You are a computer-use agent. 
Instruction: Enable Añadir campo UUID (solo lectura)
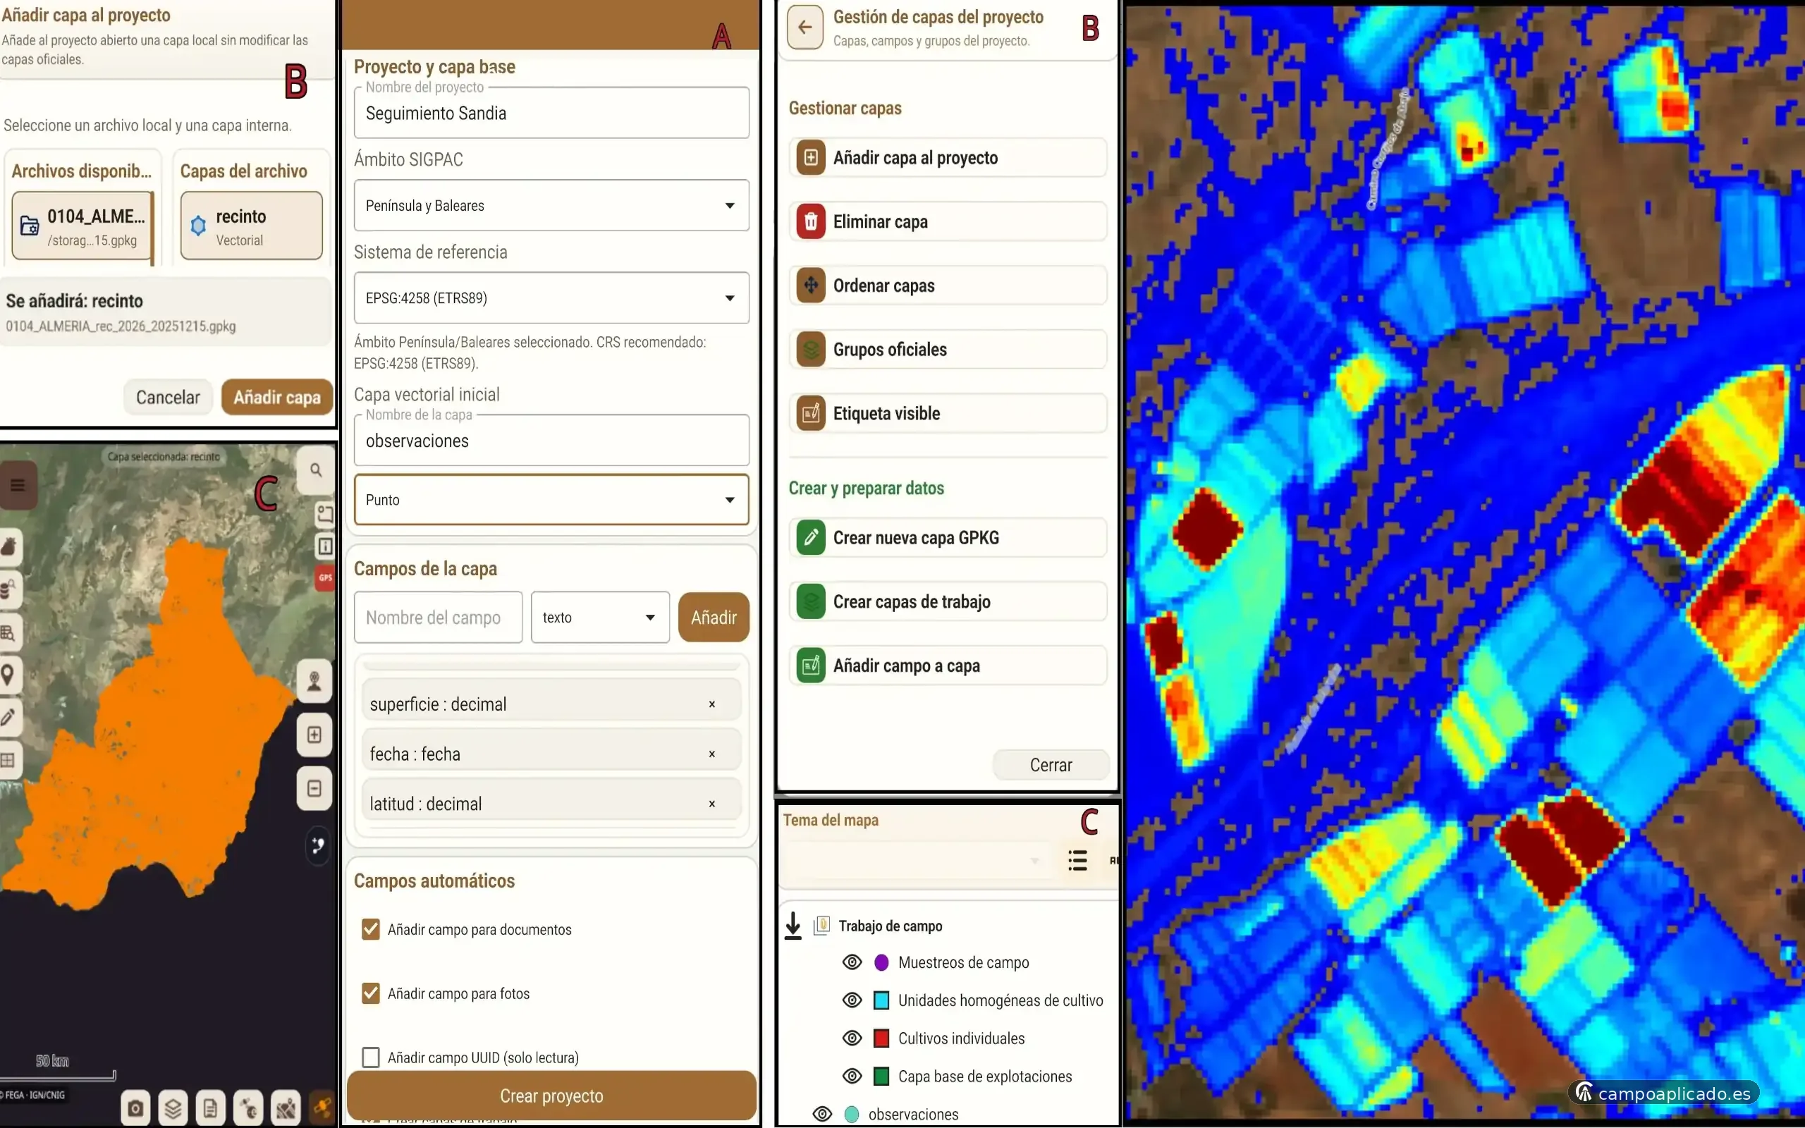(x=371, y=1057)
